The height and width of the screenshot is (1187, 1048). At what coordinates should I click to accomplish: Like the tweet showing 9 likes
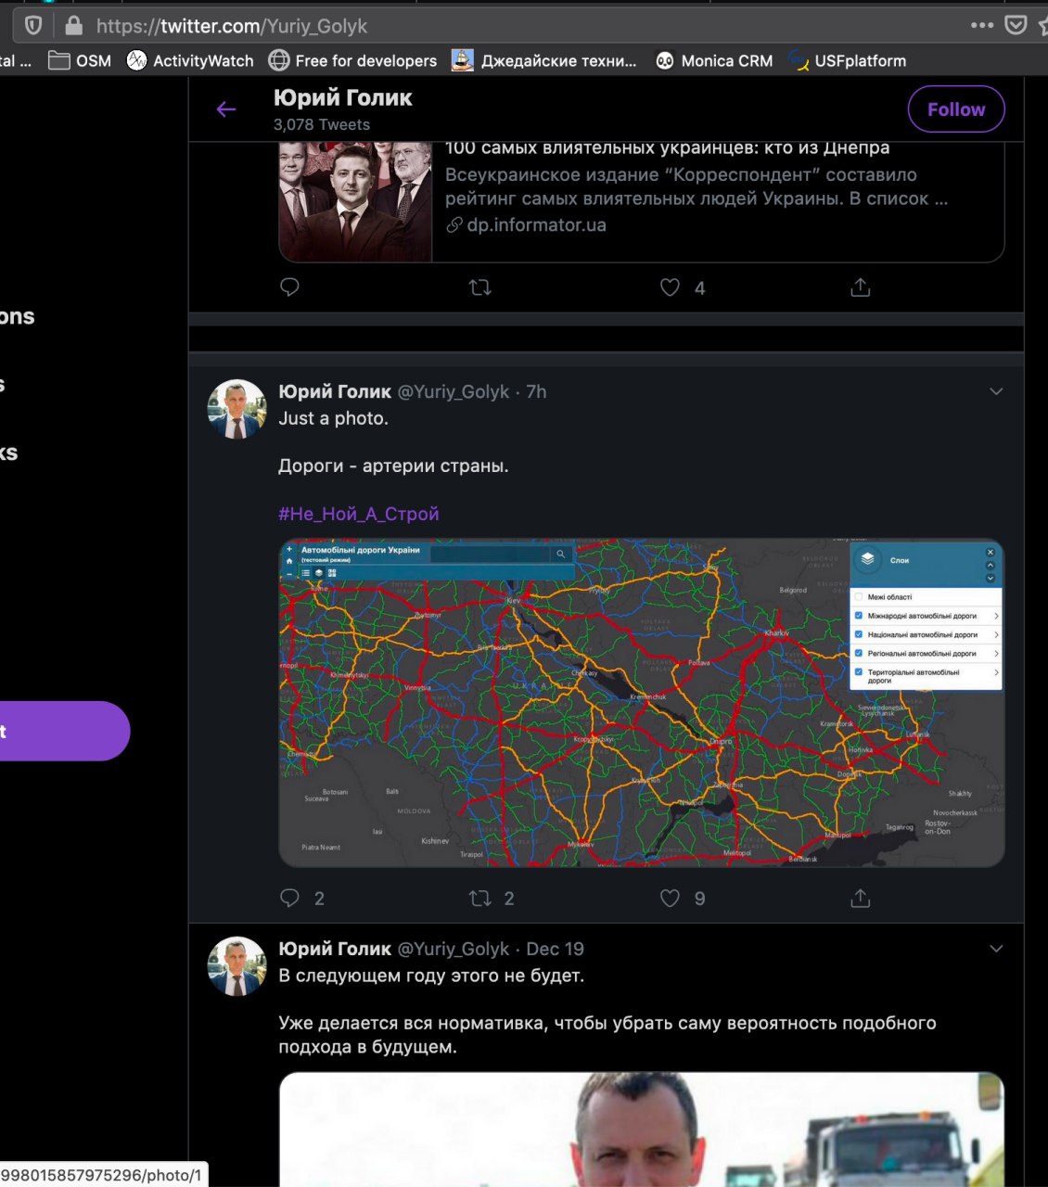(671, 898)
